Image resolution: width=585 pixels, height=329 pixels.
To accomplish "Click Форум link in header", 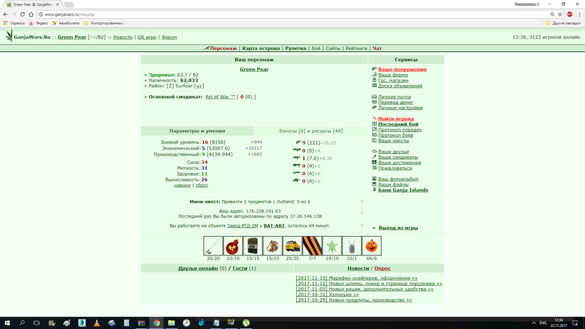I will 169,37.
